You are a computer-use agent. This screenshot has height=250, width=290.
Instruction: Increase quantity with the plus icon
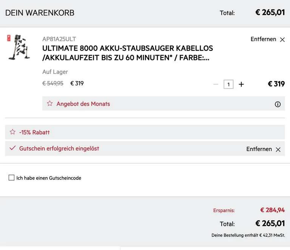tap(241, 84)
